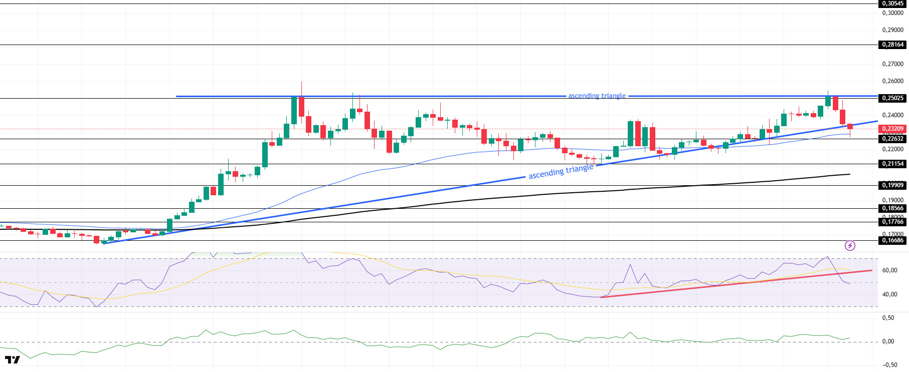Select the red RSI trendline

point(736,284)
